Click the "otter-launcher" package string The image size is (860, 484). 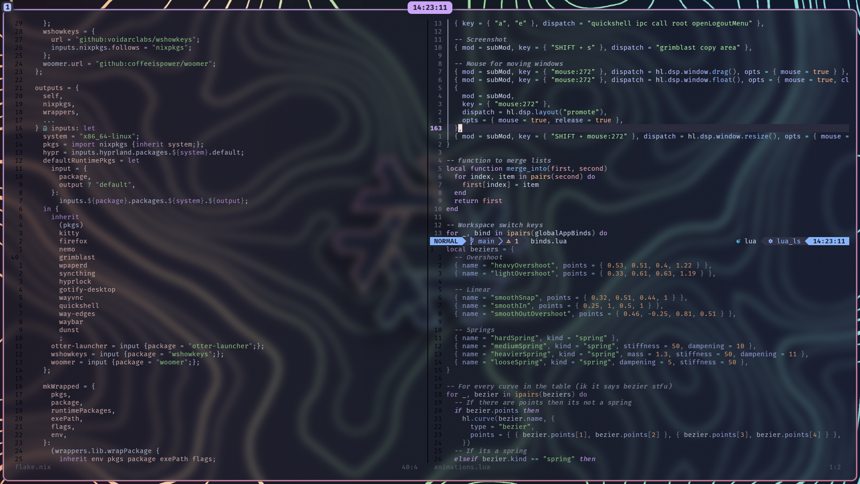(x=220, y=346)
